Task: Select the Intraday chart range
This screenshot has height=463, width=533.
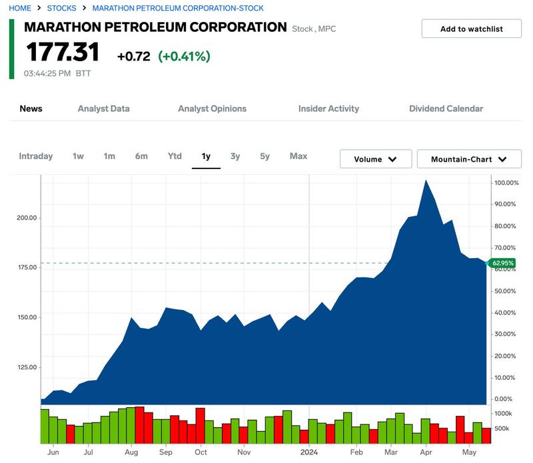Action: pos(36,156)
